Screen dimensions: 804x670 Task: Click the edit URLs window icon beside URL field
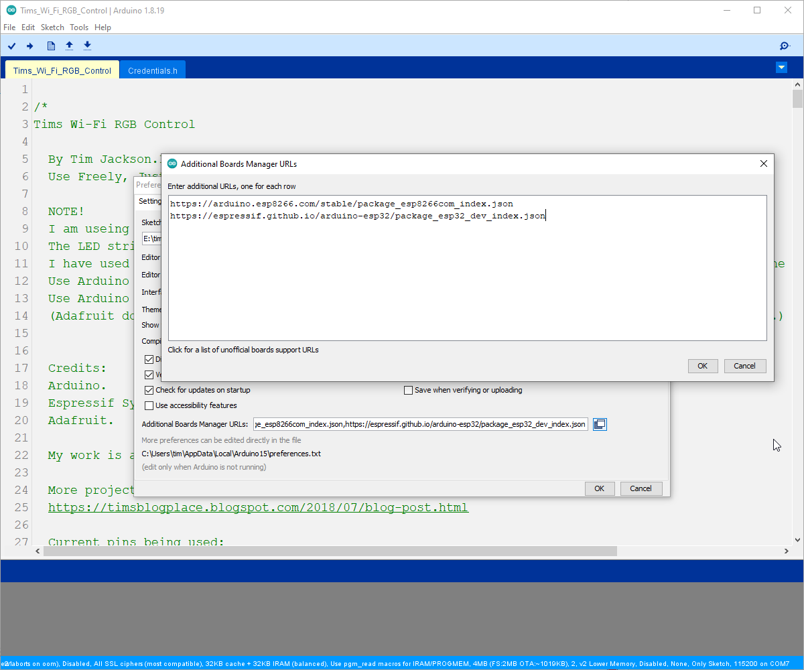600,424
